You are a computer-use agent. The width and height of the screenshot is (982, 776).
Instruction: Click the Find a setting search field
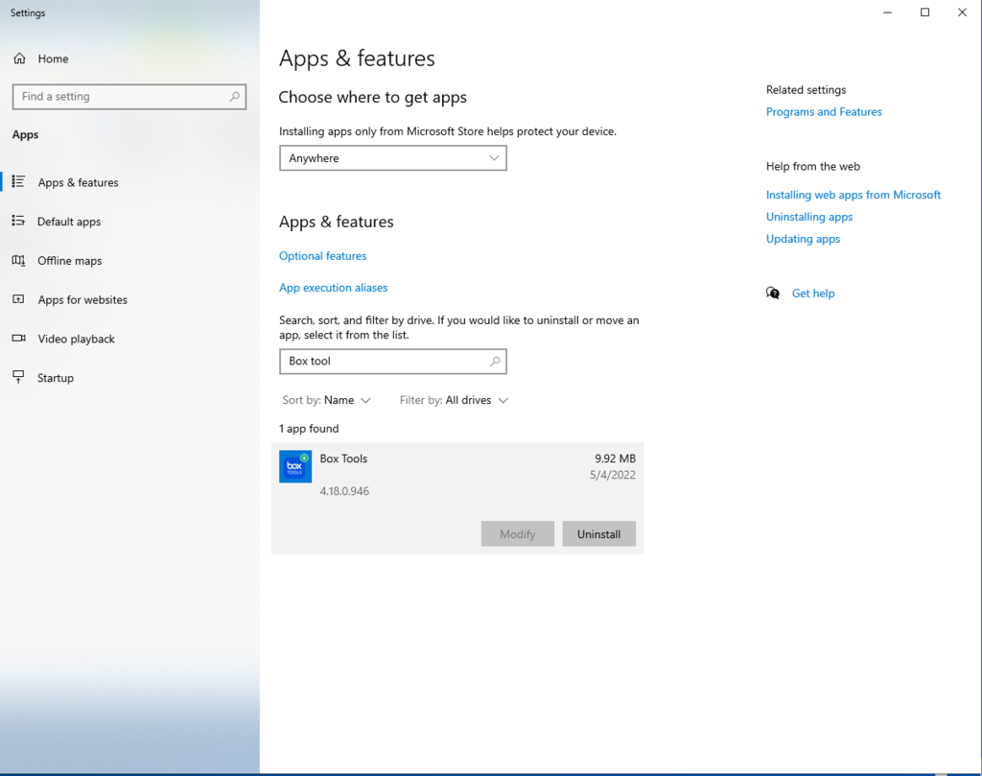[120, 97]
